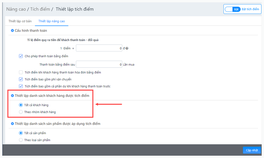Click the Thiết lập danh sách sản phẩm heading text
264x158 pixels.
pos(57,124)
